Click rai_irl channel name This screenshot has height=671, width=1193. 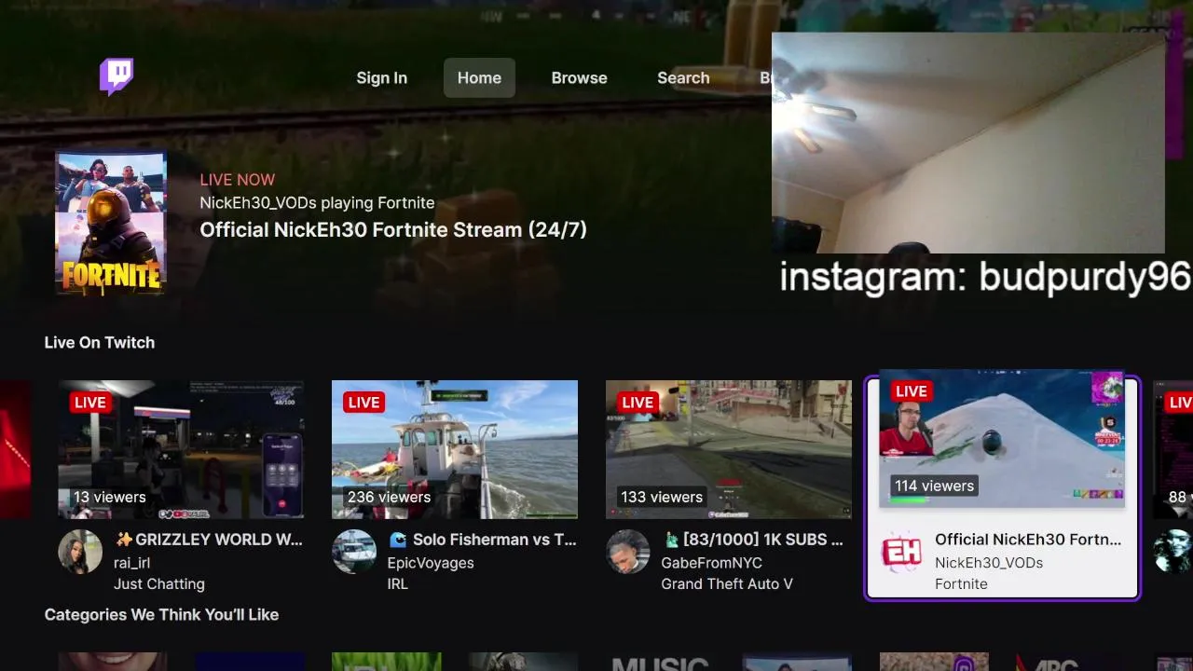131,563
